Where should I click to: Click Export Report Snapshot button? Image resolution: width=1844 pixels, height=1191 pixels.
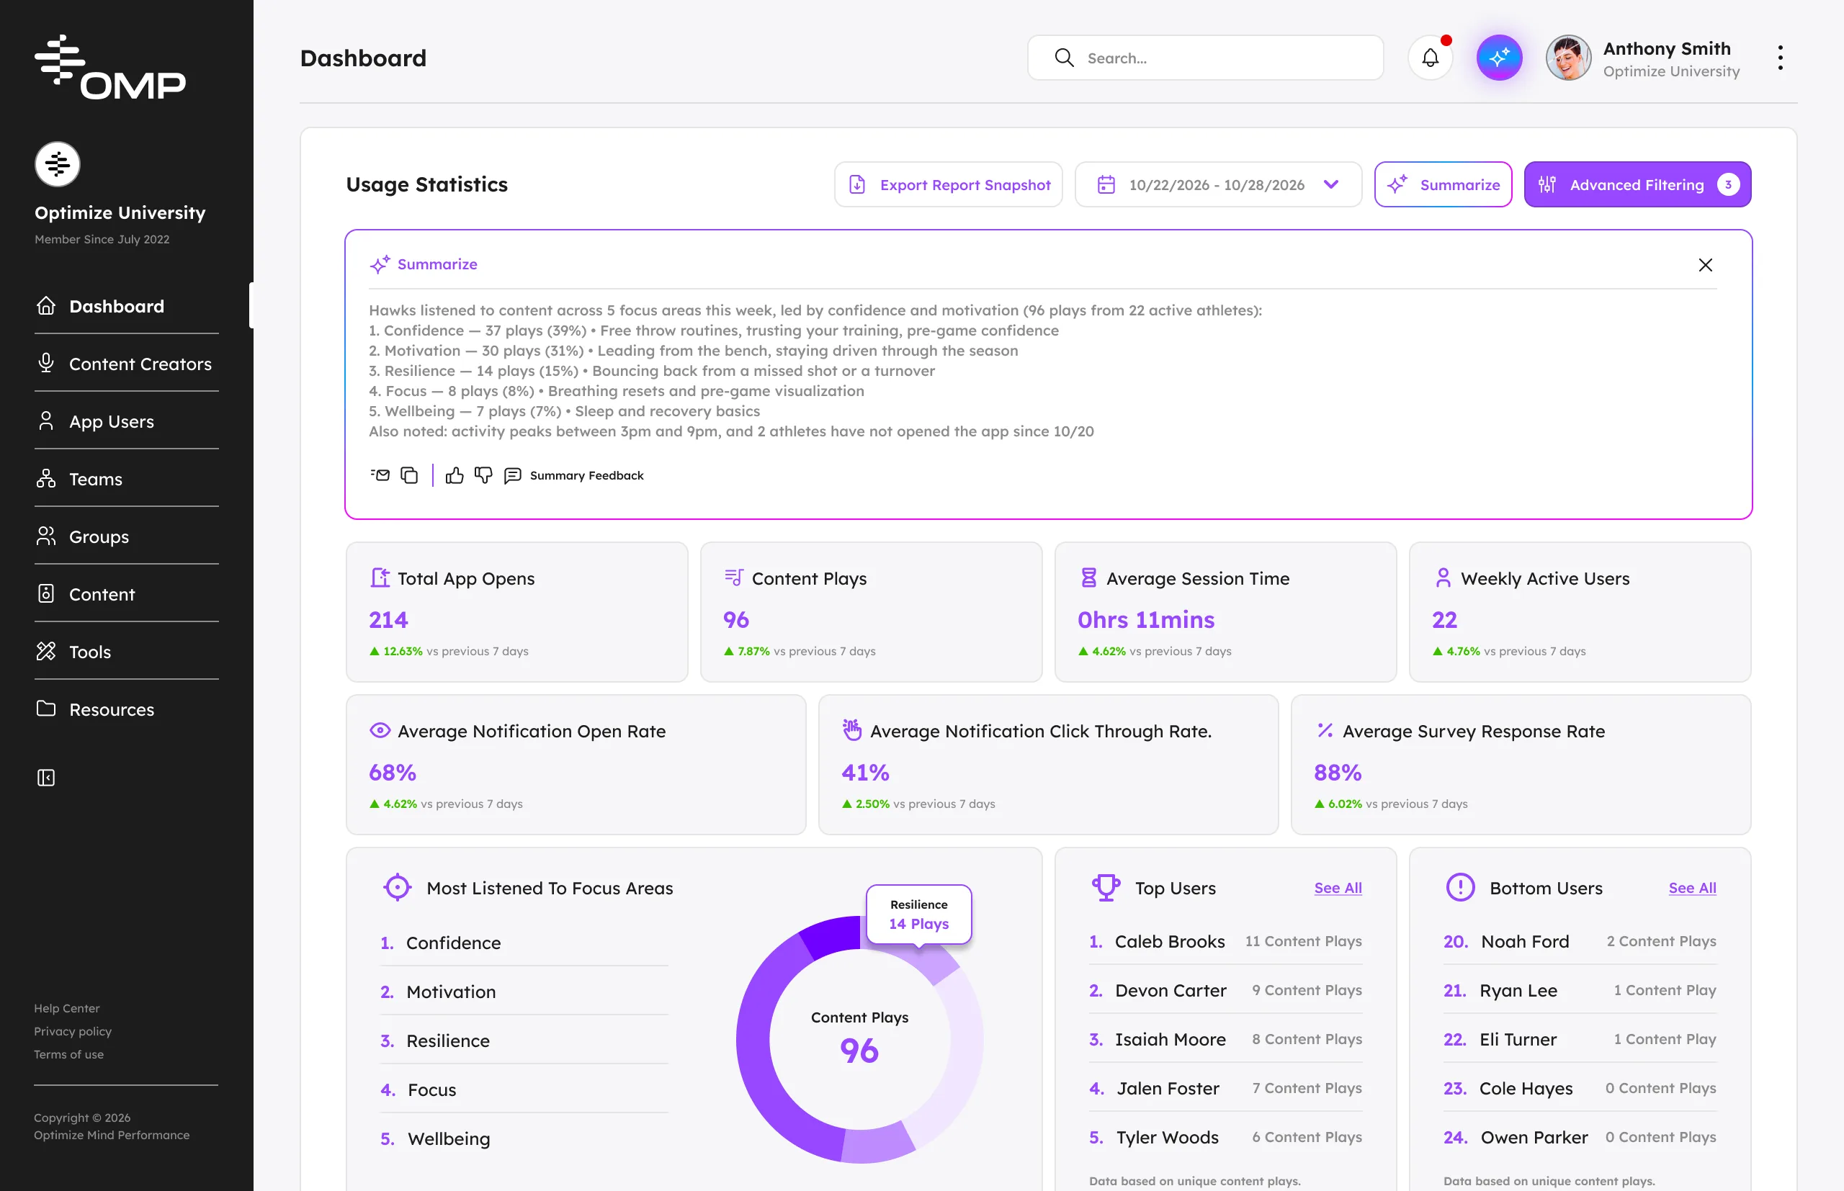coord(949,184)
